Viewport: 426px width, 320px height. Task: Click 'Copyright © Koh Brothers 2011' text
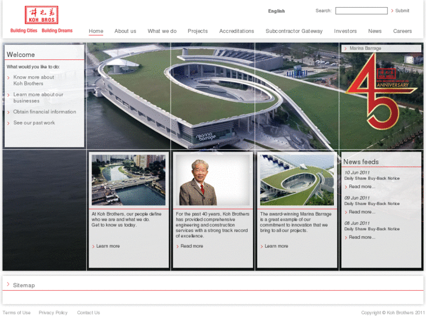pyautogui.click(x=393, y=312)
